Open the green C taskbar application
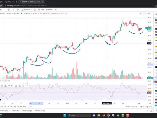The height and width of the screenshot is (118, 157). pyautogui.click(x=123, y=115)
